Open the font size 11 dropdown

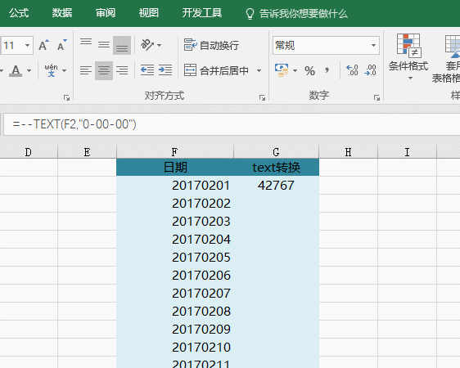[27, 46]
